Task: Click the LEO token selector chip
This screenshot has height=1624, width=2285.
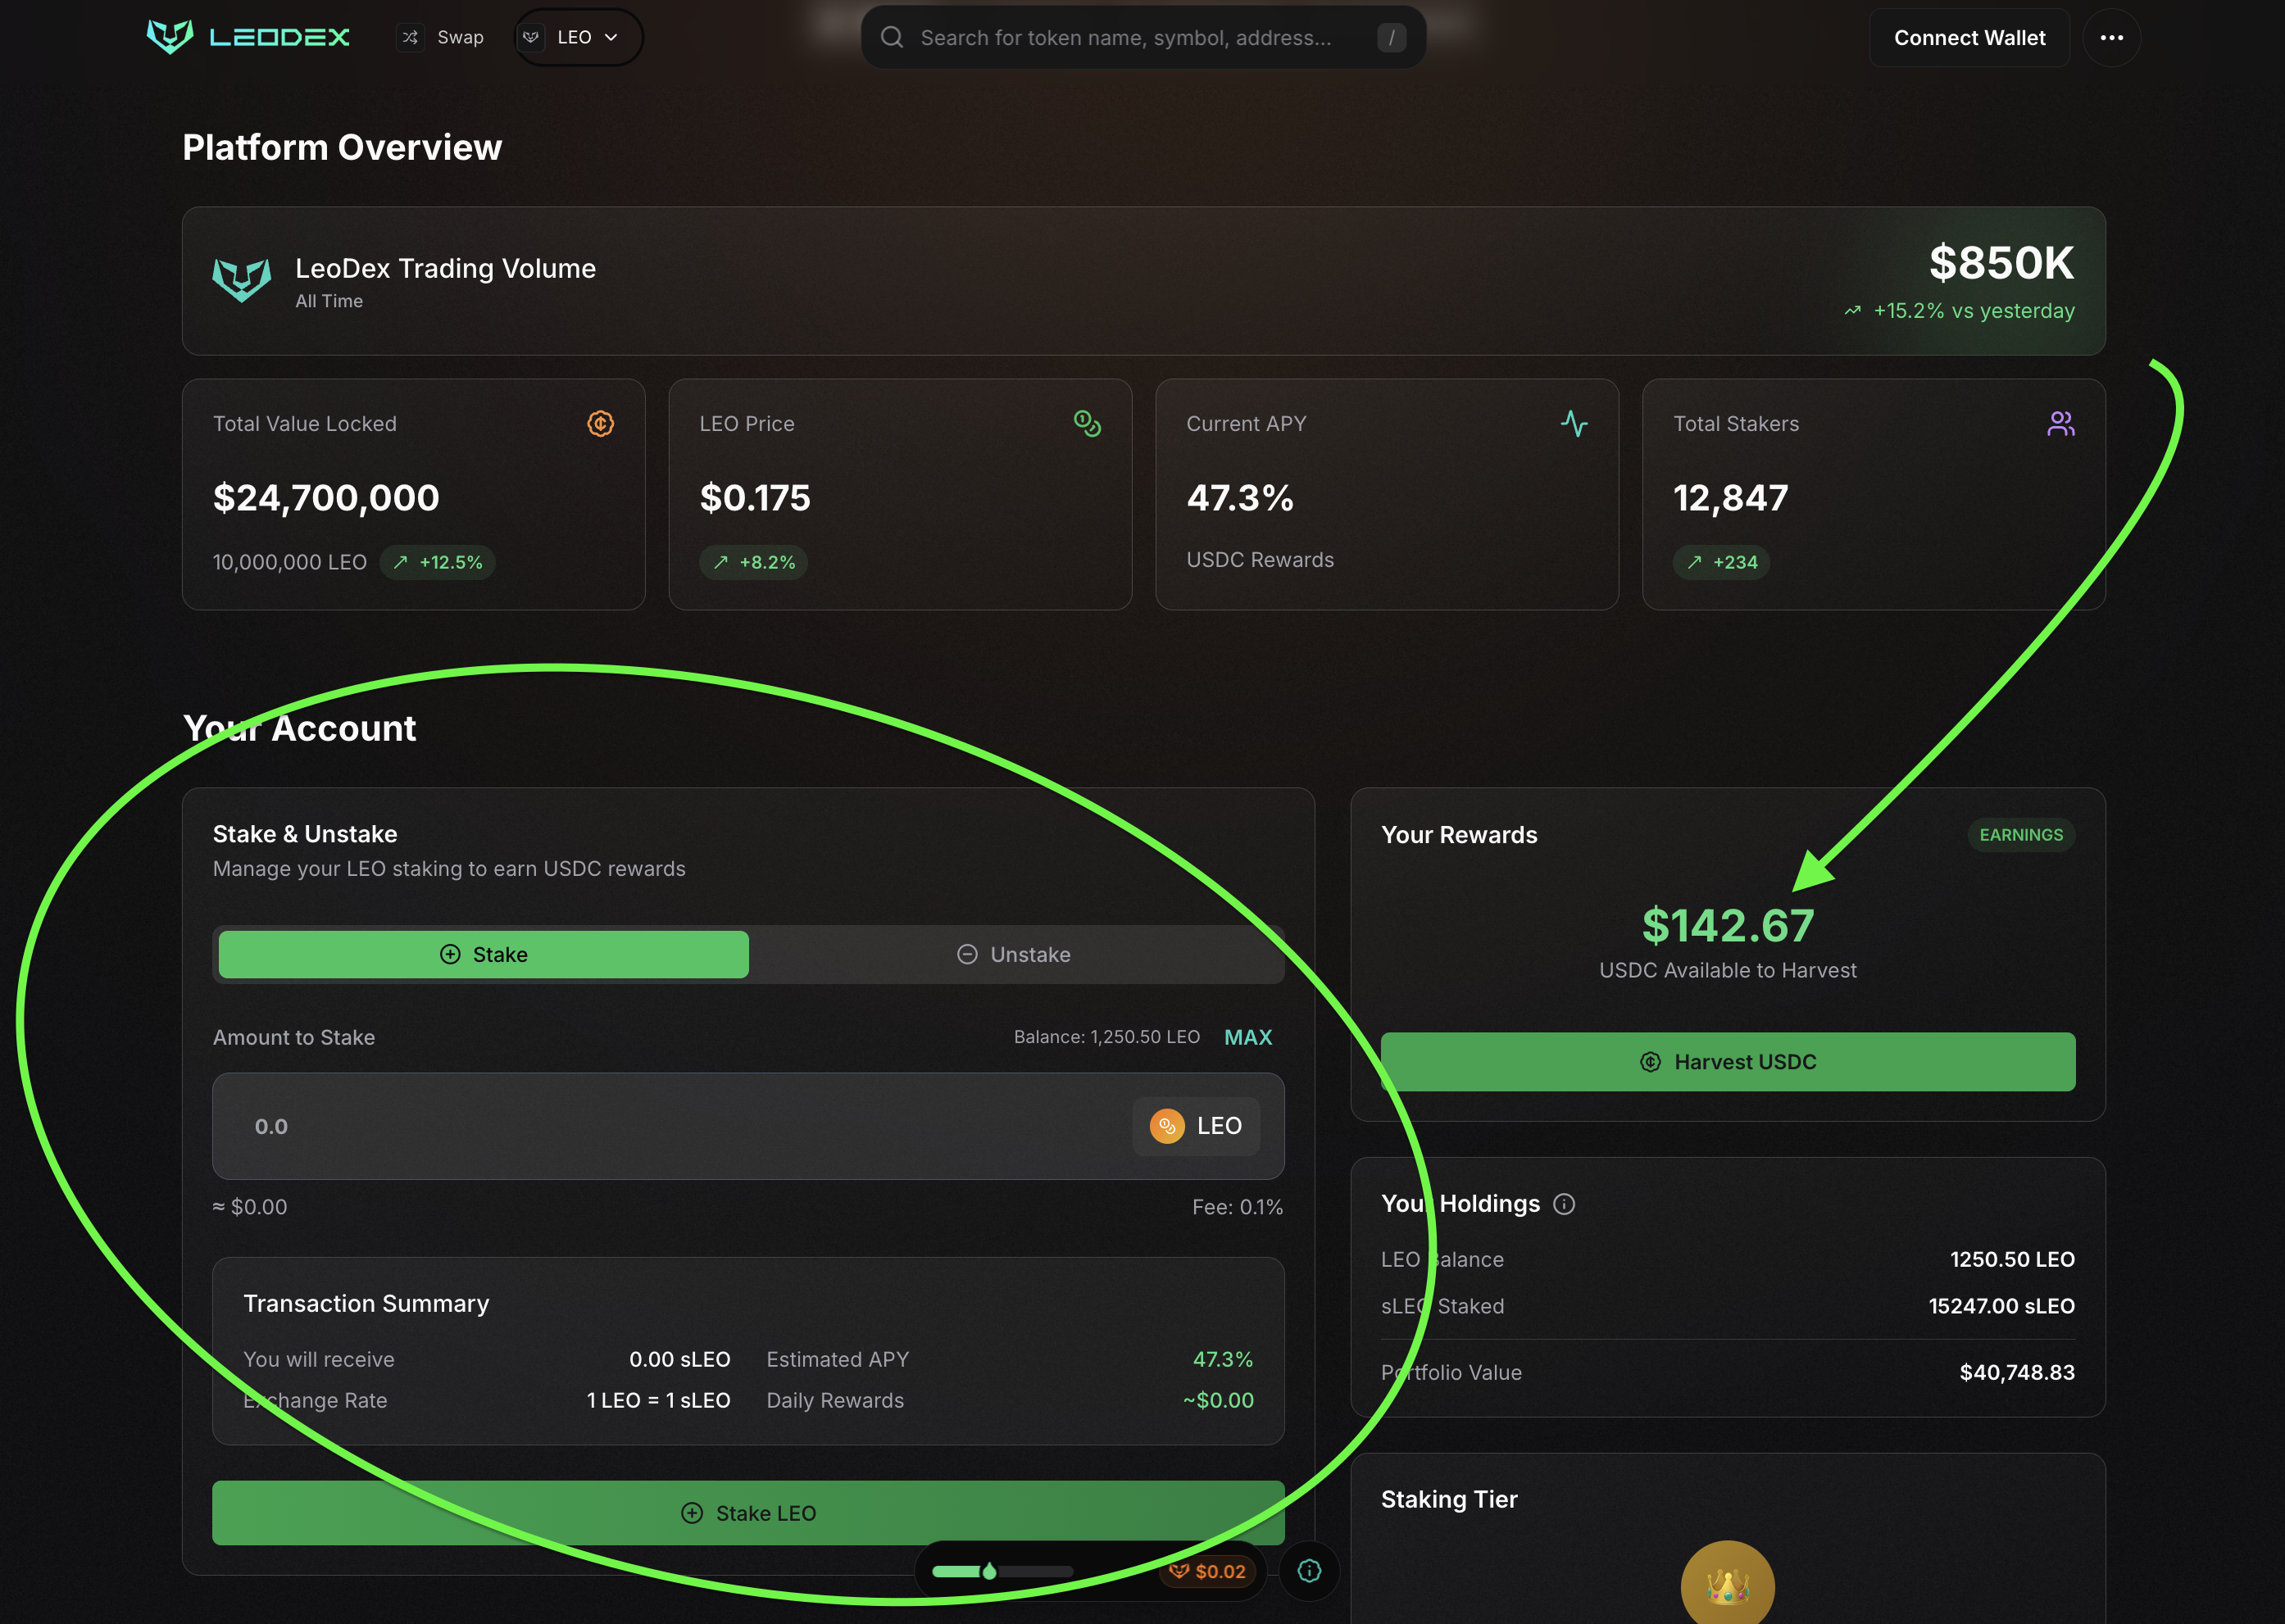Action: 1196,1126
